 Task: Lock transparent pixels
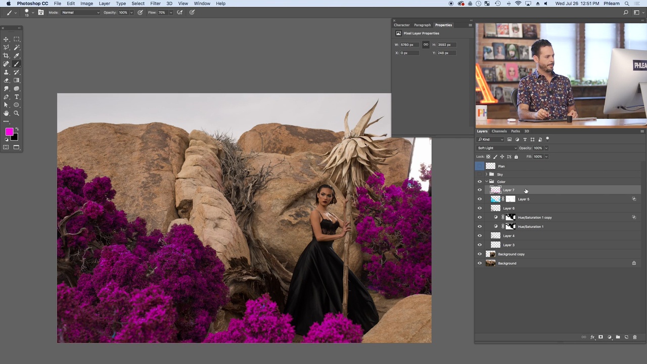[488, 156]
